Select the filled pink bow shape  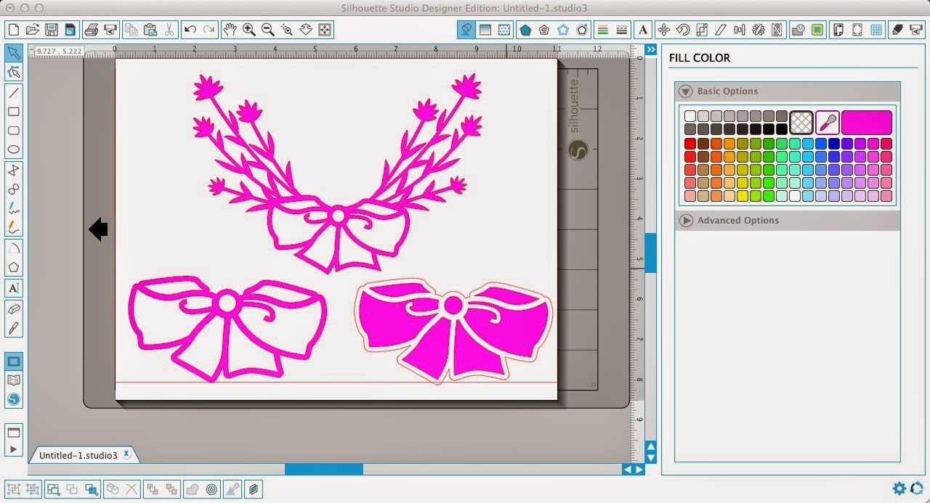pyautogui.click(x=453, y=330)
